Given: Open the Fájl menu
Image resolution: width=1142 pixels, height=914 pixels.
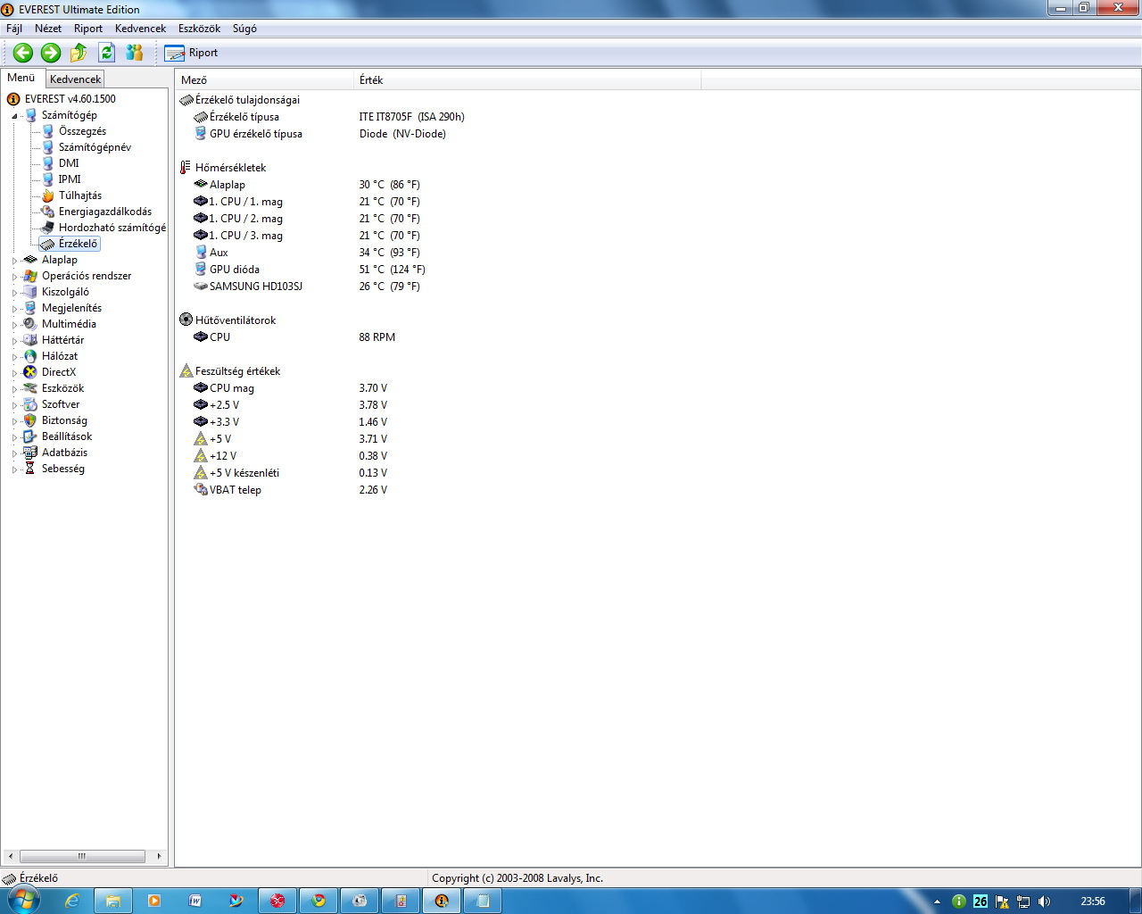Looking at the screenshot, I should coord(14,29).
